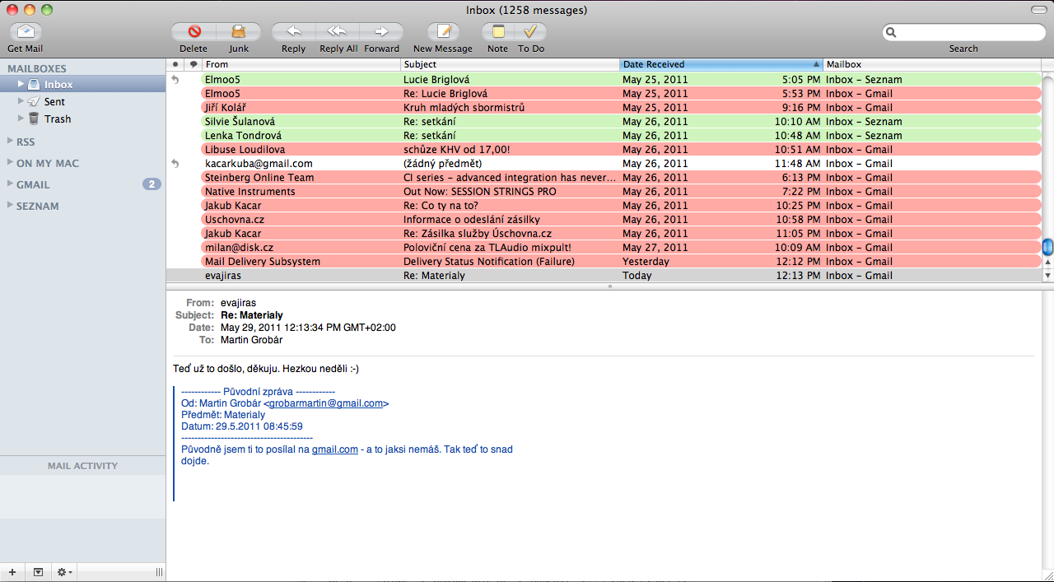Delete the selected message with Delete icon
This screenshot has width=1054, height=582.
tap(194, 32)
